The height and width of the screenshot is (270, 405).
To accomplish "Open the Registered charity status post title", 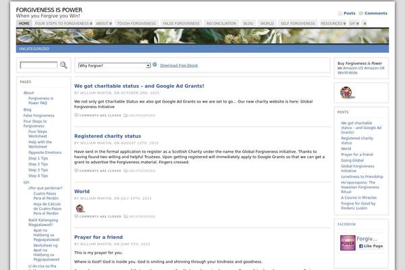I will [x=107, y=136].
